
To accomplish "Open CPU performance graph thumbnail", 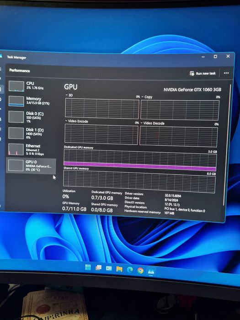I will (x=16, y=86).
